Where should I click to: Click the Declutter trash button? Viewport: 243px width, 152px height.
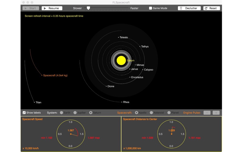pos(189,8)
